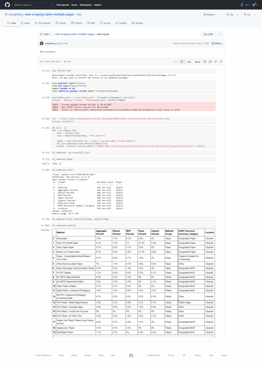The image size is (262, 365).
Task: Click the fork count number
Action: 255,14
